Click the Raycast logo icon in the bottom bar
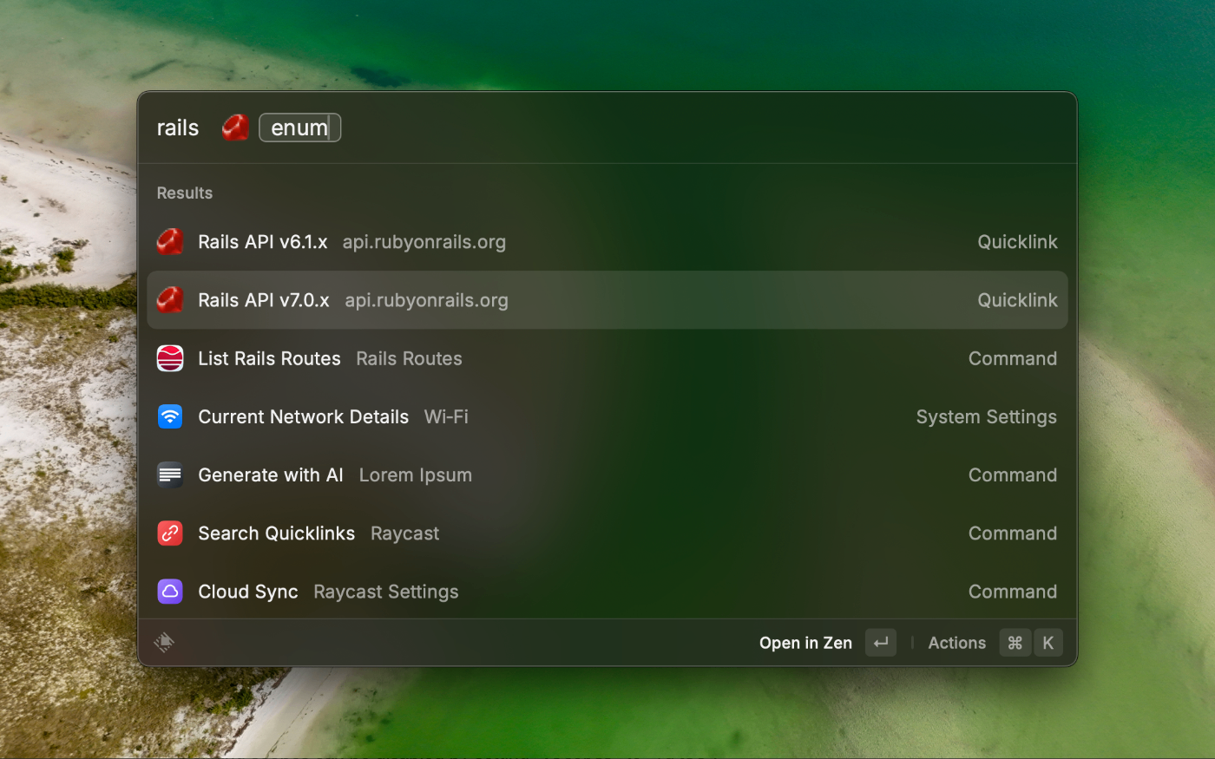The image size is (1215, 759). (164, 643)
